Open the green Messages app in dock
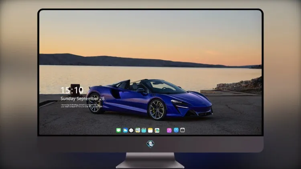 pos(118,130)
